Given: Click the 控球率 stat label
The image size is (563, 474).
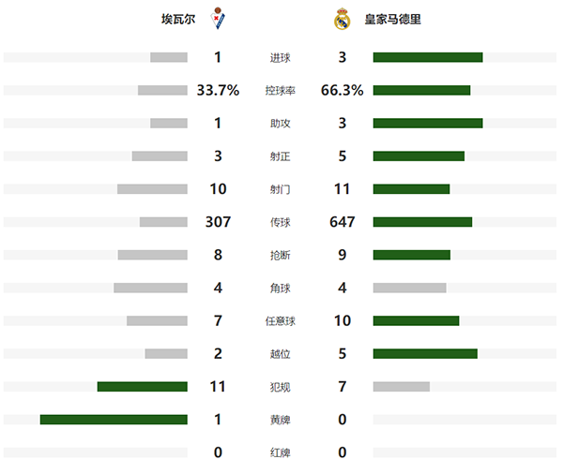Looking at the screenshot, I should 280,91.
